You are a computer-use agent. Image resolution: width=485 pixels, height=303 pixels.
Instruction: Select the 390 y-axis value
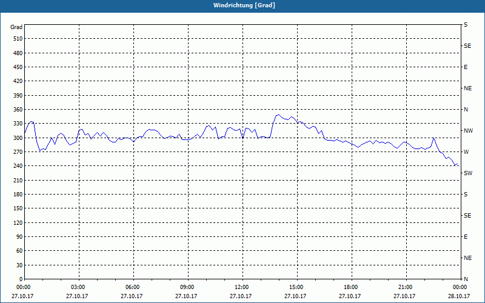click(x=18, y=96)
